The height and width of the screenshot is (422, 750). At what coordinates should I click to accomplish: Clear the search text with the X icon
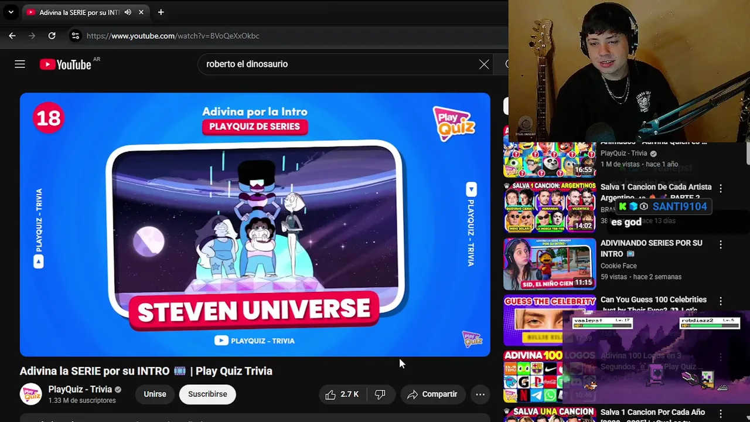pyautogui.click(x=484, y=64)
